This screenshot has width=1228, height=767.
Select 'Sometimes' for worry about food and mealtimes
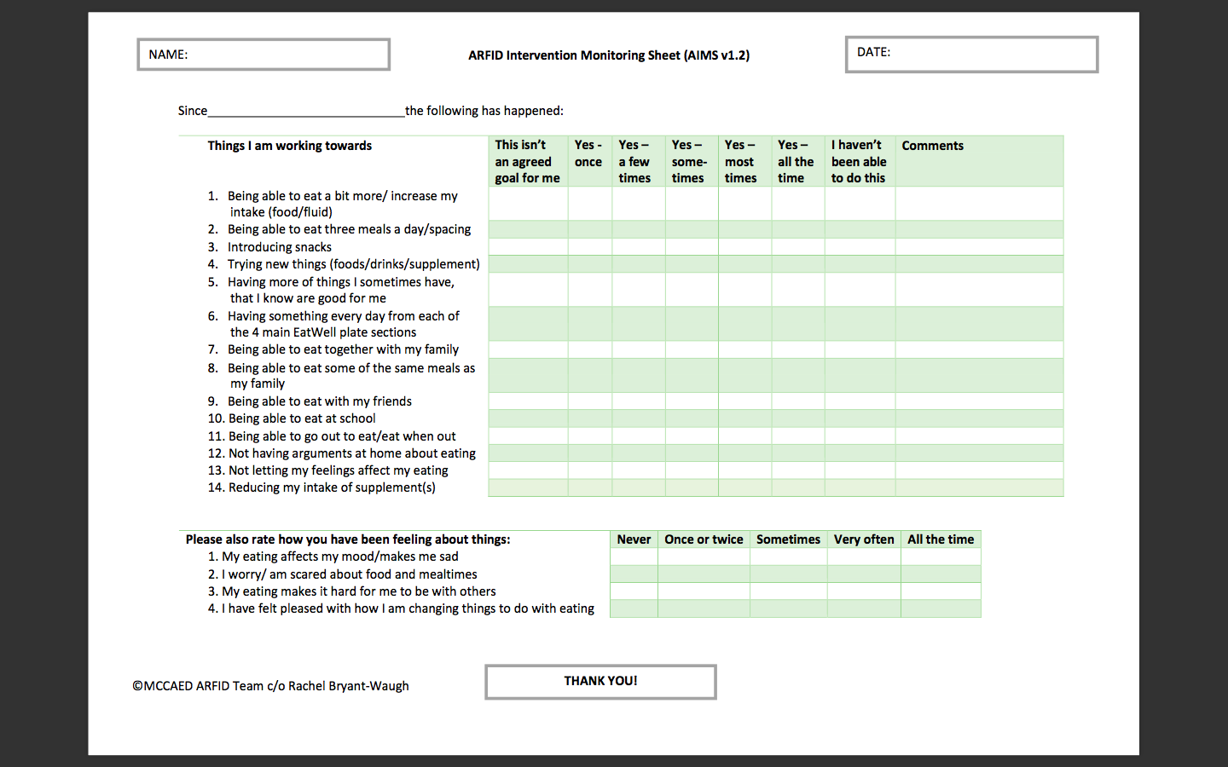(788, 574)
